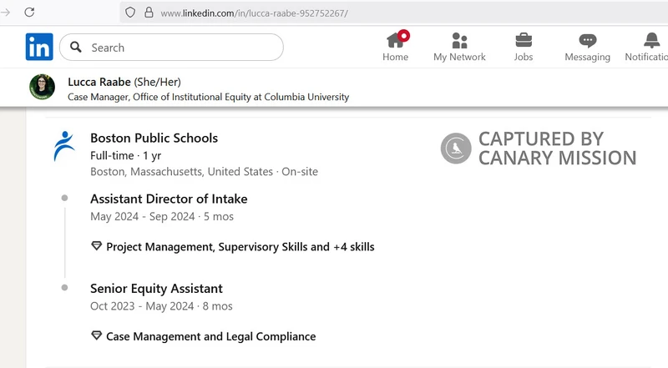Click the padlock site info icon

pyautogui.click(x=149, y=13)
